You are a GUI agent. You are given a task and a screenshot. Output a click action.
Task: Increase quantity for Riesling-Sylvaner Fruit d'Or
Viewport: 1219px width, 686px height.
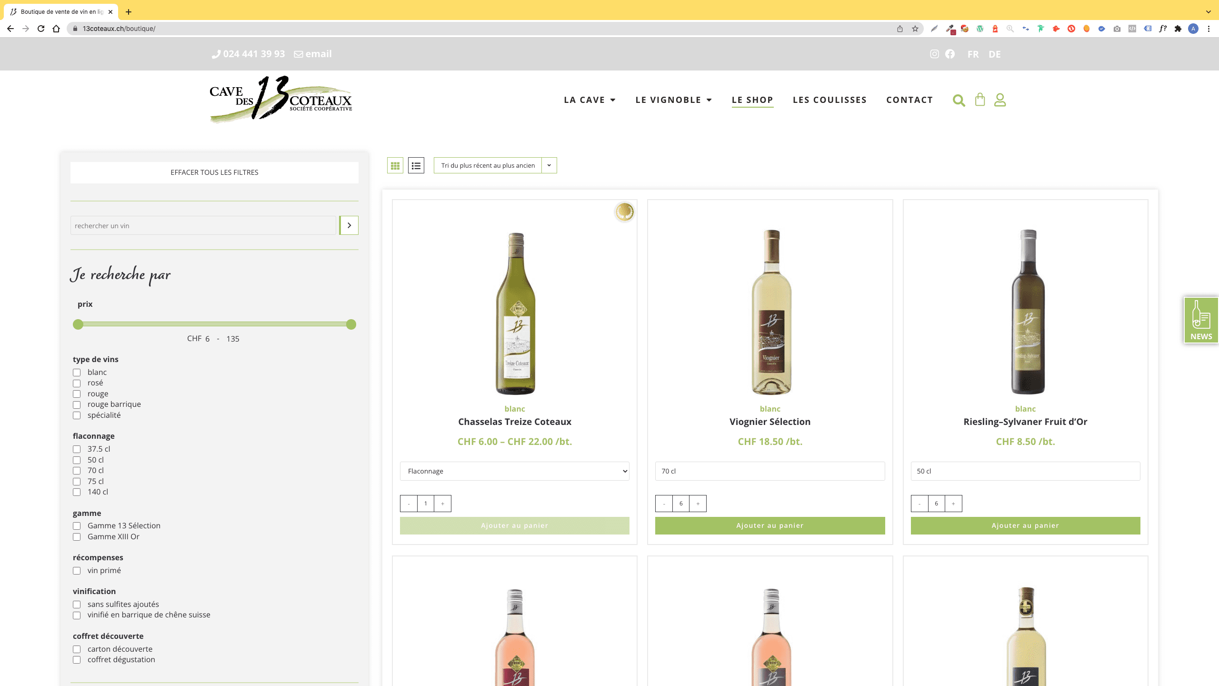953,504
